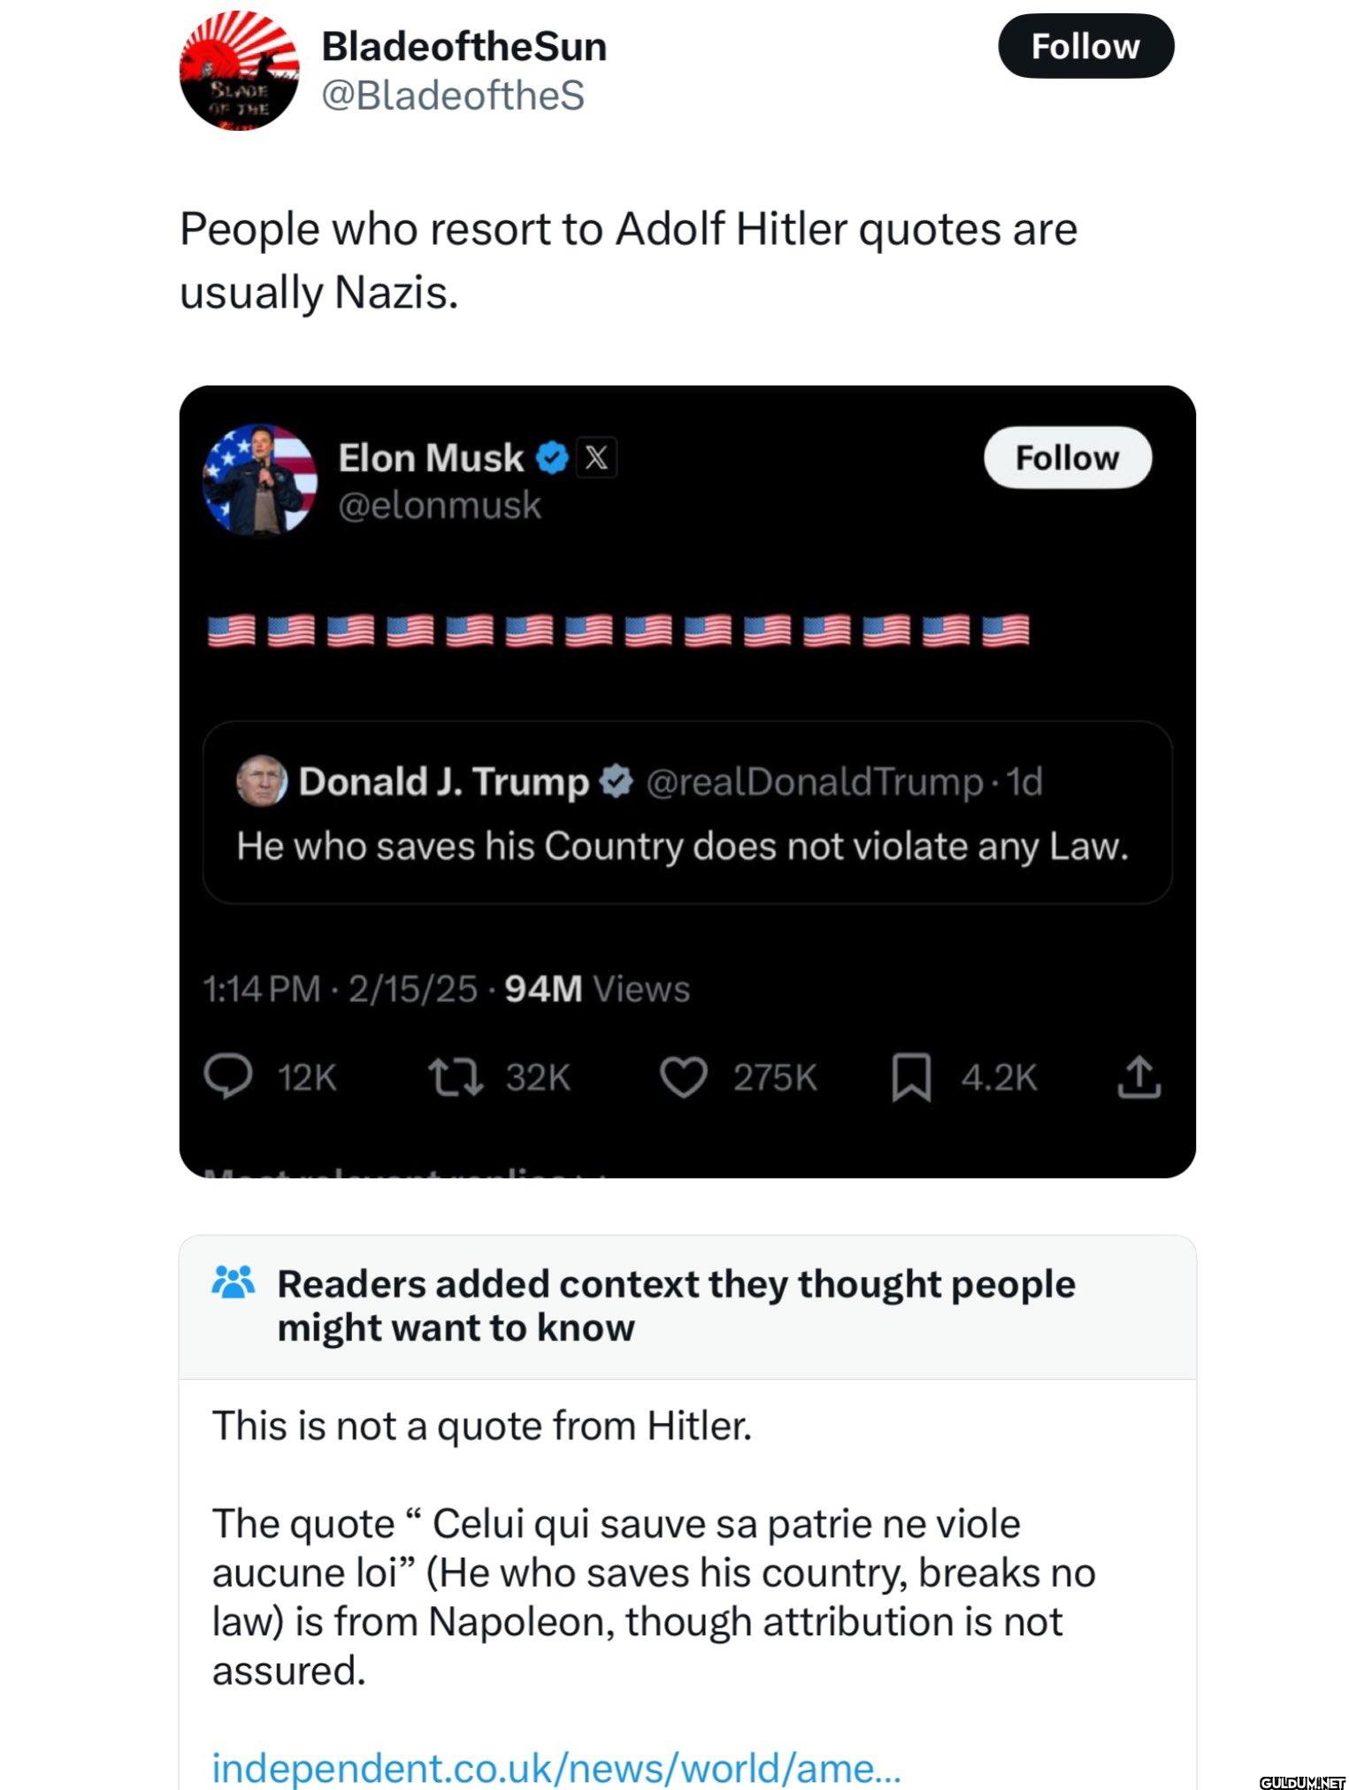Click the share upload arrow icon
The width and height of the screenshot is (1349, 1790).
click(x=1138, y=1076)
